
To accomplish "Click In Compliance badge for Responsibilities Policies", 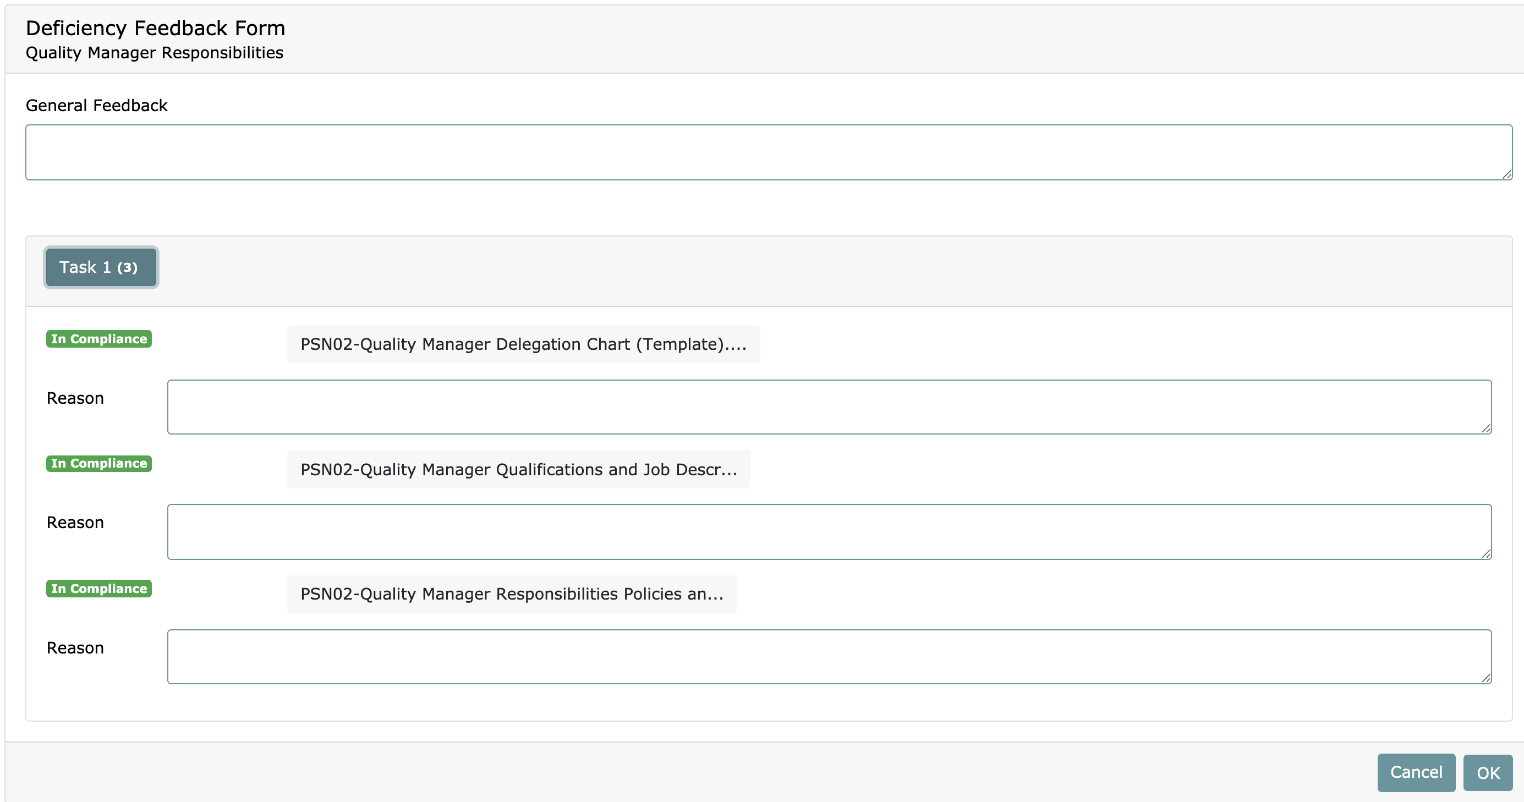I will 99,589.
